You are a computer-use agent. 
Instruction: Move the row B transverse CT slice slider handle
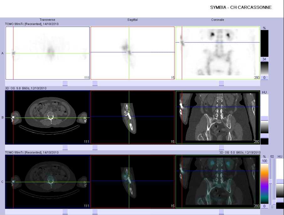[x=65, y=147]
